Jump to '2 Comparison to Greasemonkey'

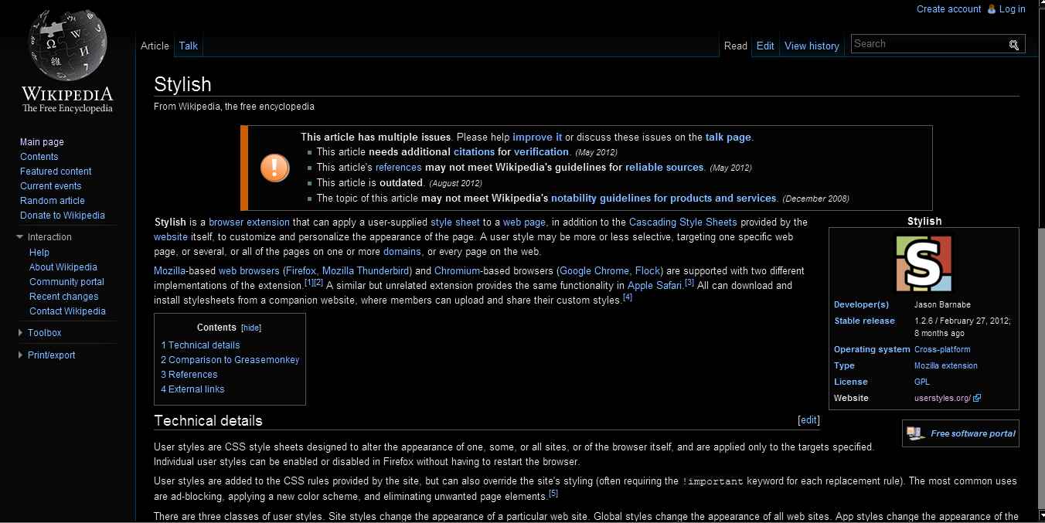point(230,360)
